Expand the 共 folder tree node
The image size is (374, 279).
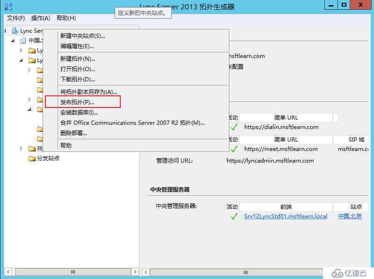[x=21, y=149]
